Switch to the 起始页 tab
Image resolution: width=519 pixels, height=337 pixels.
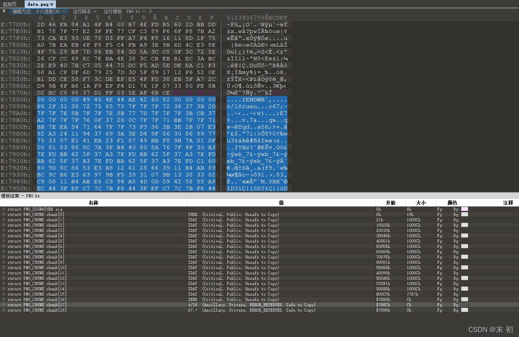10,4
